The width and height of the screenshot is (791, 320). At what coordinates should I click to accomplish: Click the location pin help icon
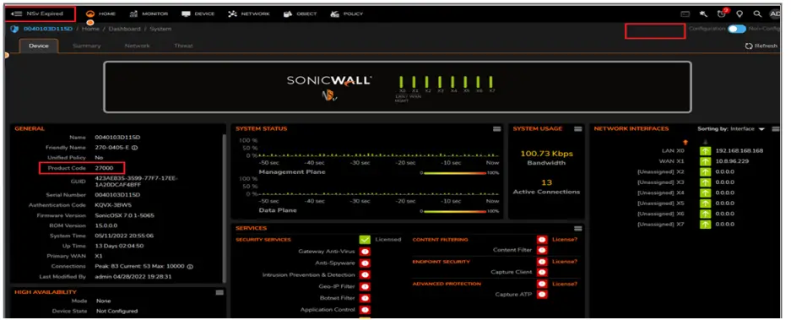[740, 14]
